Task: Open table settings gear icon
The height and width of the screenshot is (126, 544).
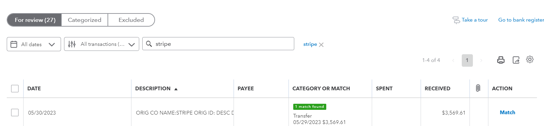Action: 530,59
